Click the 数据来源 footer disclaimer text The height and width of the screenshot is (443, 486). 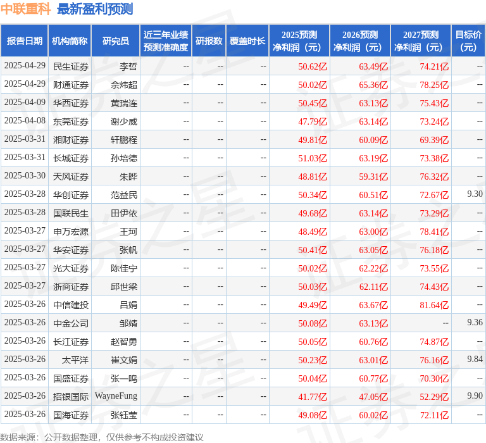pyautogui.click(x=102, y=437)
